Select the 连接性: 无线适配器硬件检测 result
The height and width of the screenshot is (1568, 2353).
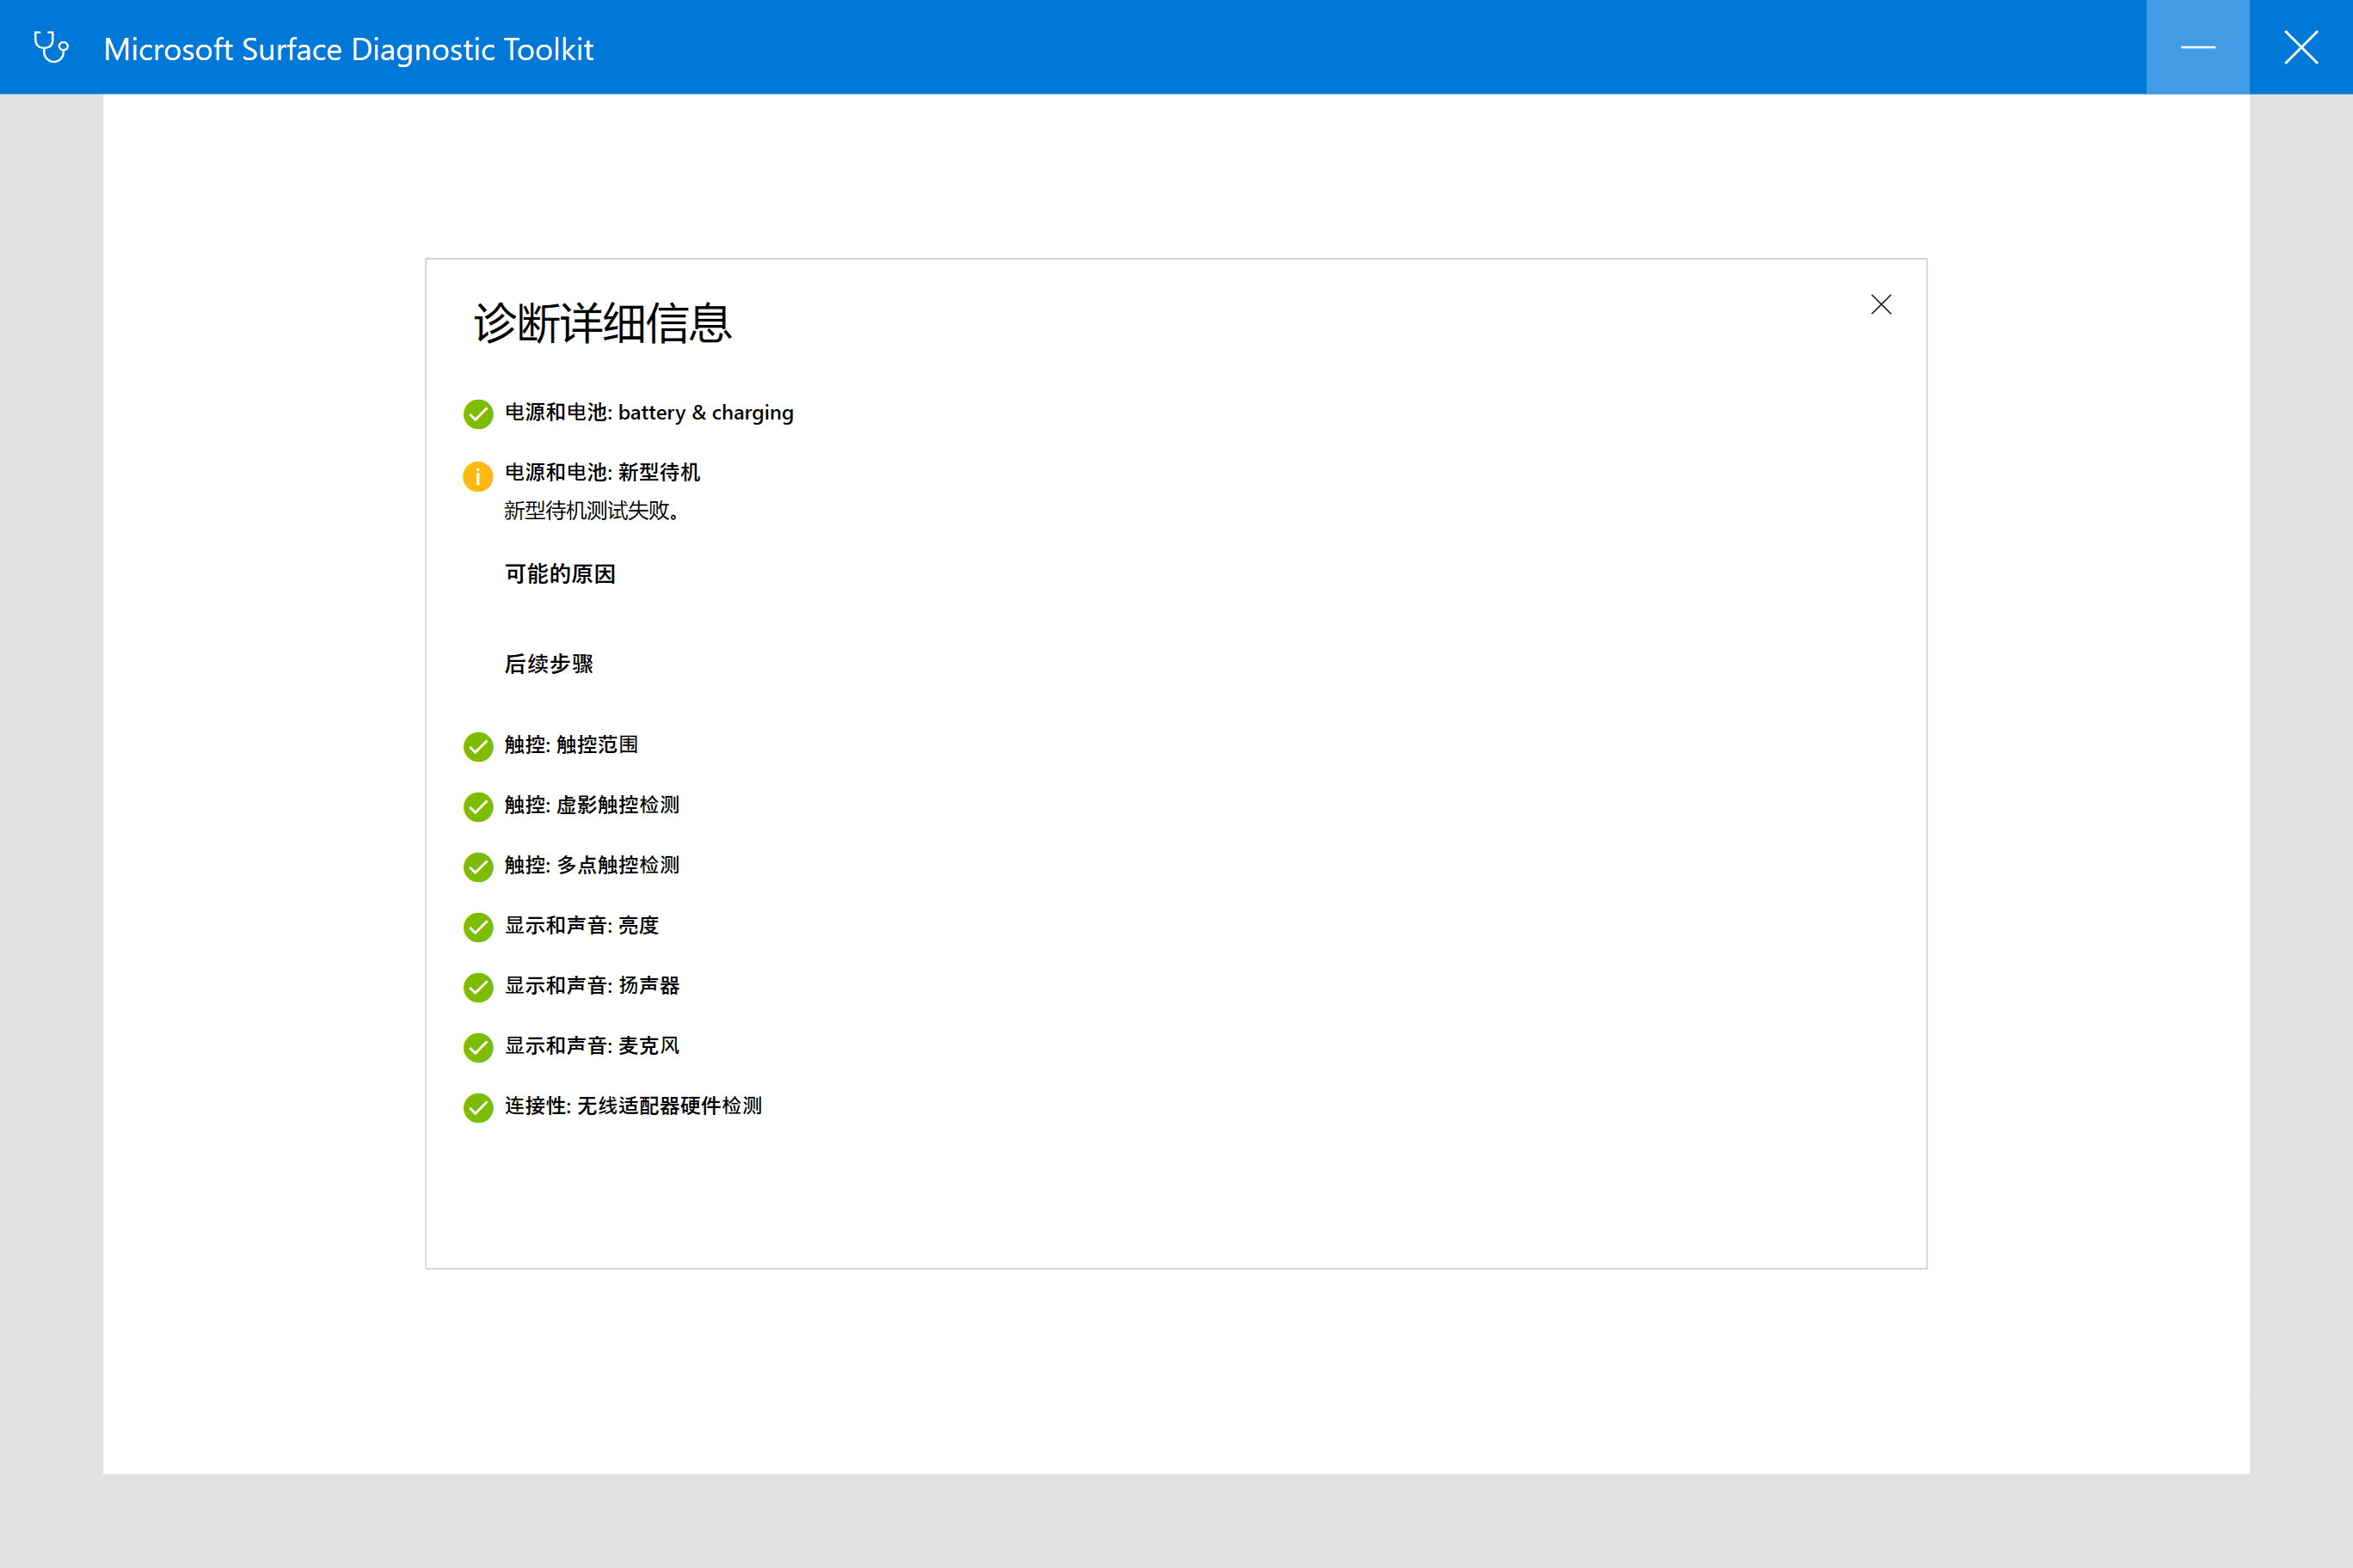click(x=633, y=1106)
